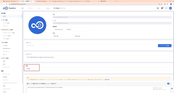Open メッセージ in the sidebar

pyautogui.click(x=6, y=80)
